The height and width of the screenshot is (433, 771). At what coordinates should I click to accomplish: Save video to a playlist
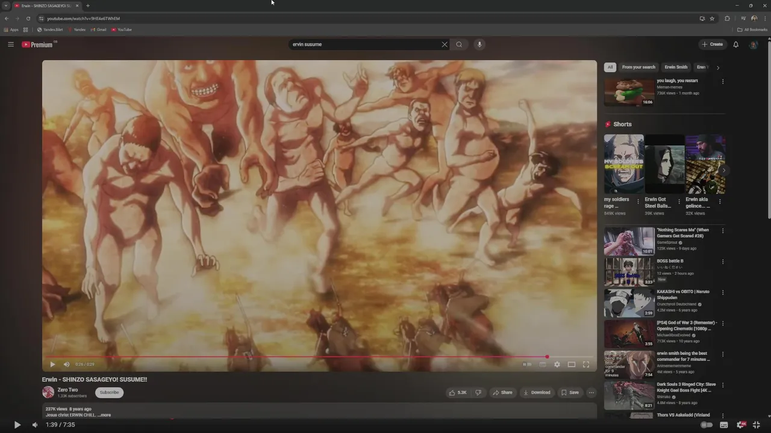pyautogui.click(x=570, y=393)
